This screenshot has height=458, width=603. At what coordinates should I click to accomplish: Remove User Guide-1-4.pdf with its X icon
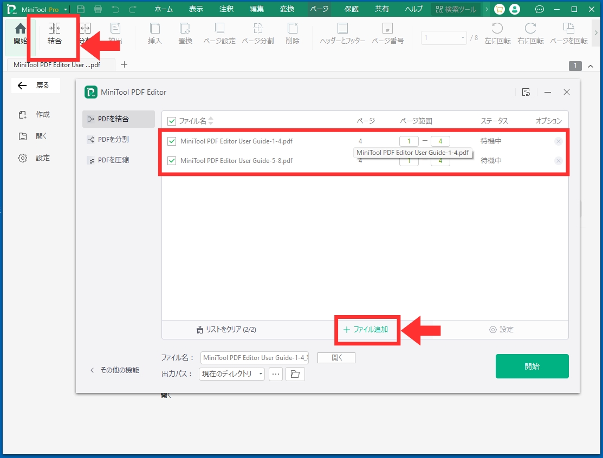pos(559,141)
